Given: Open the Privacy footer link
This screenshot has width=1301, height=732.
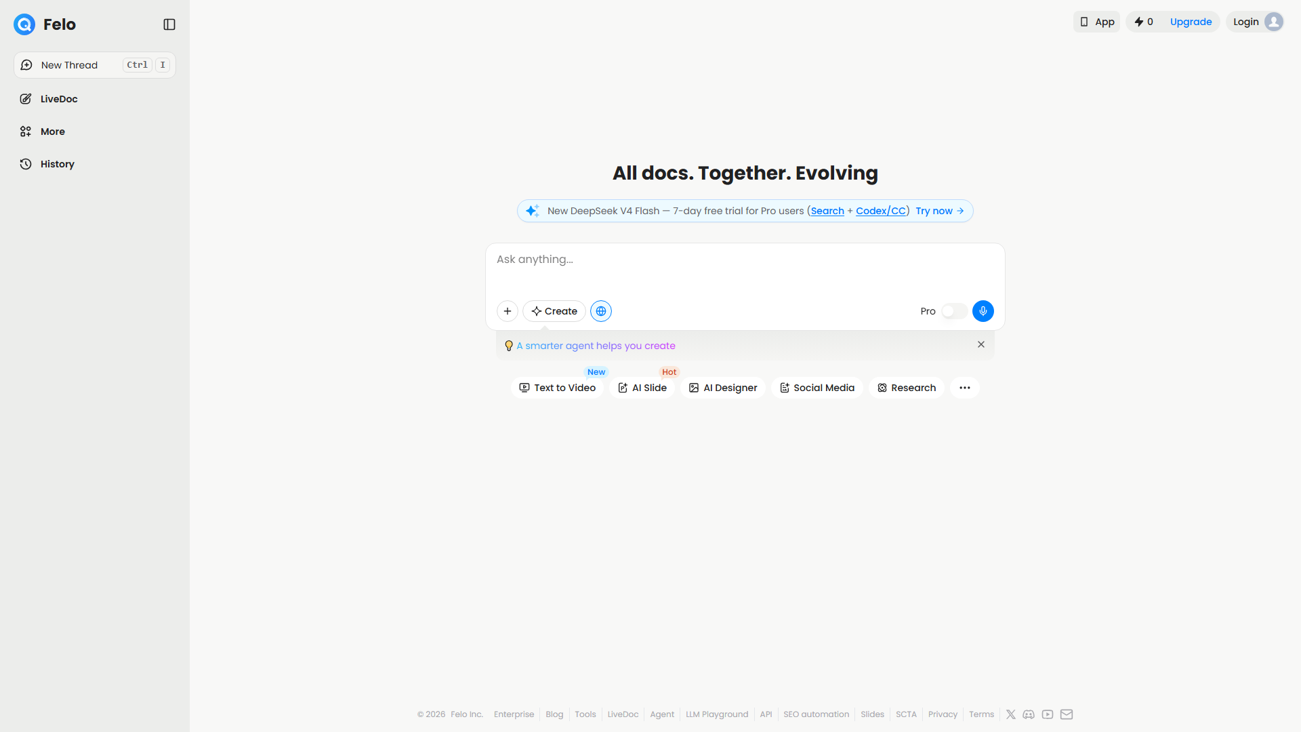Looking at the screenshot, I should 943,714.
